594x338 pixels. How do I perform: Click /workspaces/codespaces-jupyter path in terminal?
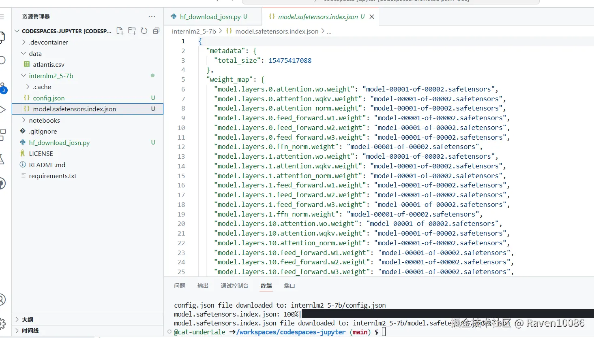pyautogui.click(x=291, y=332)
